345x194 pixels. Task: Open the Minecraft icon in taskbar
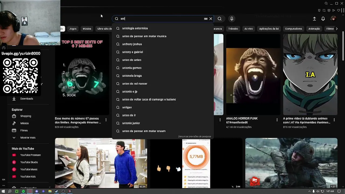point(17,191)
